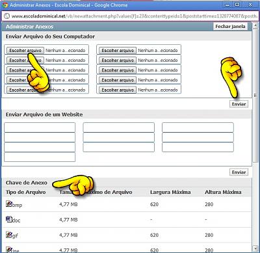Click the Administrar Anexos heading

(29, 27)
